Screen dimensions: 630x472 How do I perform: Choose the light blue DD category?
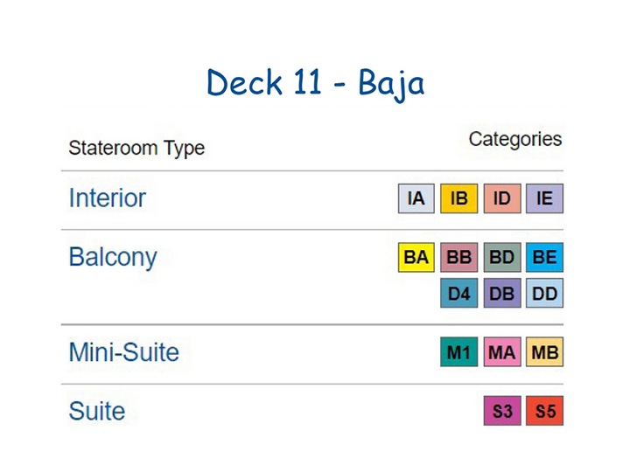(545, 293)
